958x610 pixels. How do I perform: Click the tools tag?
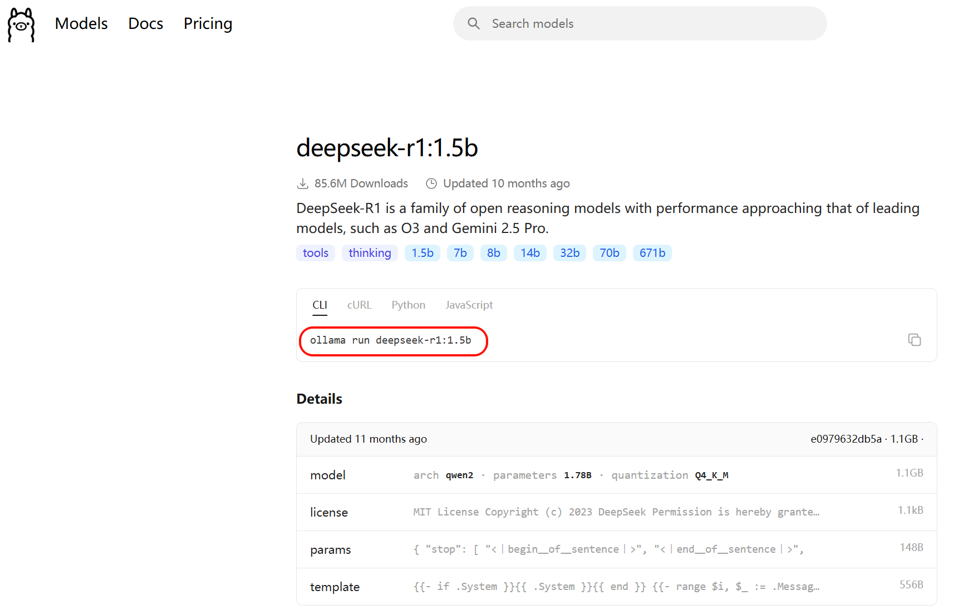tap(316, 253)
